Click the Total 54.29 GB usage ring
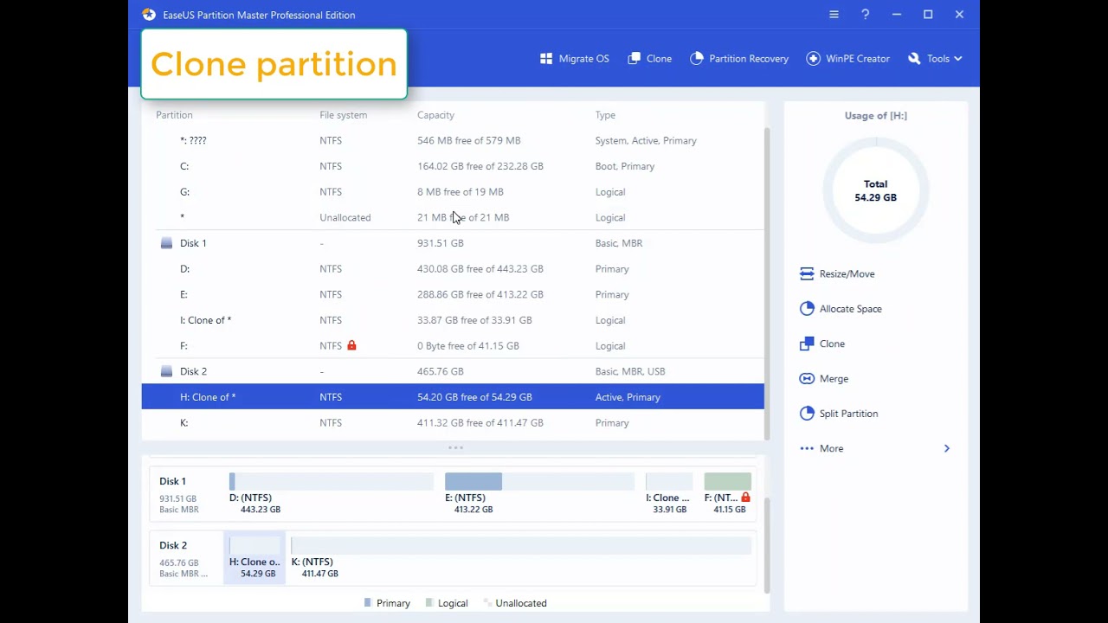The height and width of the screenshot is (623, 1108). [x=875, y=190]
